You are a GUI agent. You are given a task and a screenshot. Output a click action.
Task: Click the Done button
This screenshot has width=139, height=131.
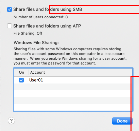coord(122,121)
